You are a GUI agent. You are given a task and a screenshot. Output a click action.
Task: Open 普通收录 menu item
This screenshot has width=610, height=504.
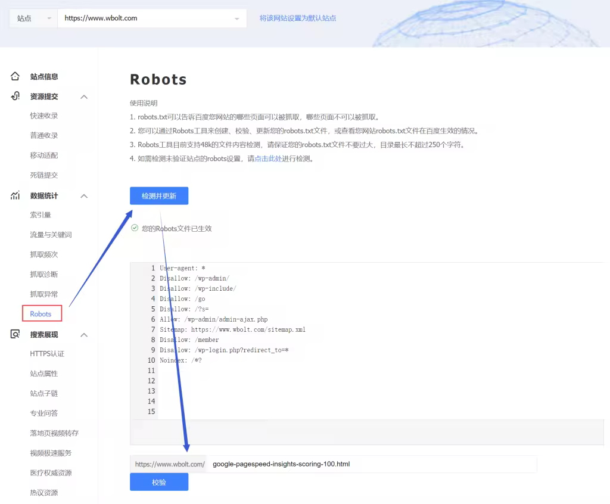click(44, 135)
